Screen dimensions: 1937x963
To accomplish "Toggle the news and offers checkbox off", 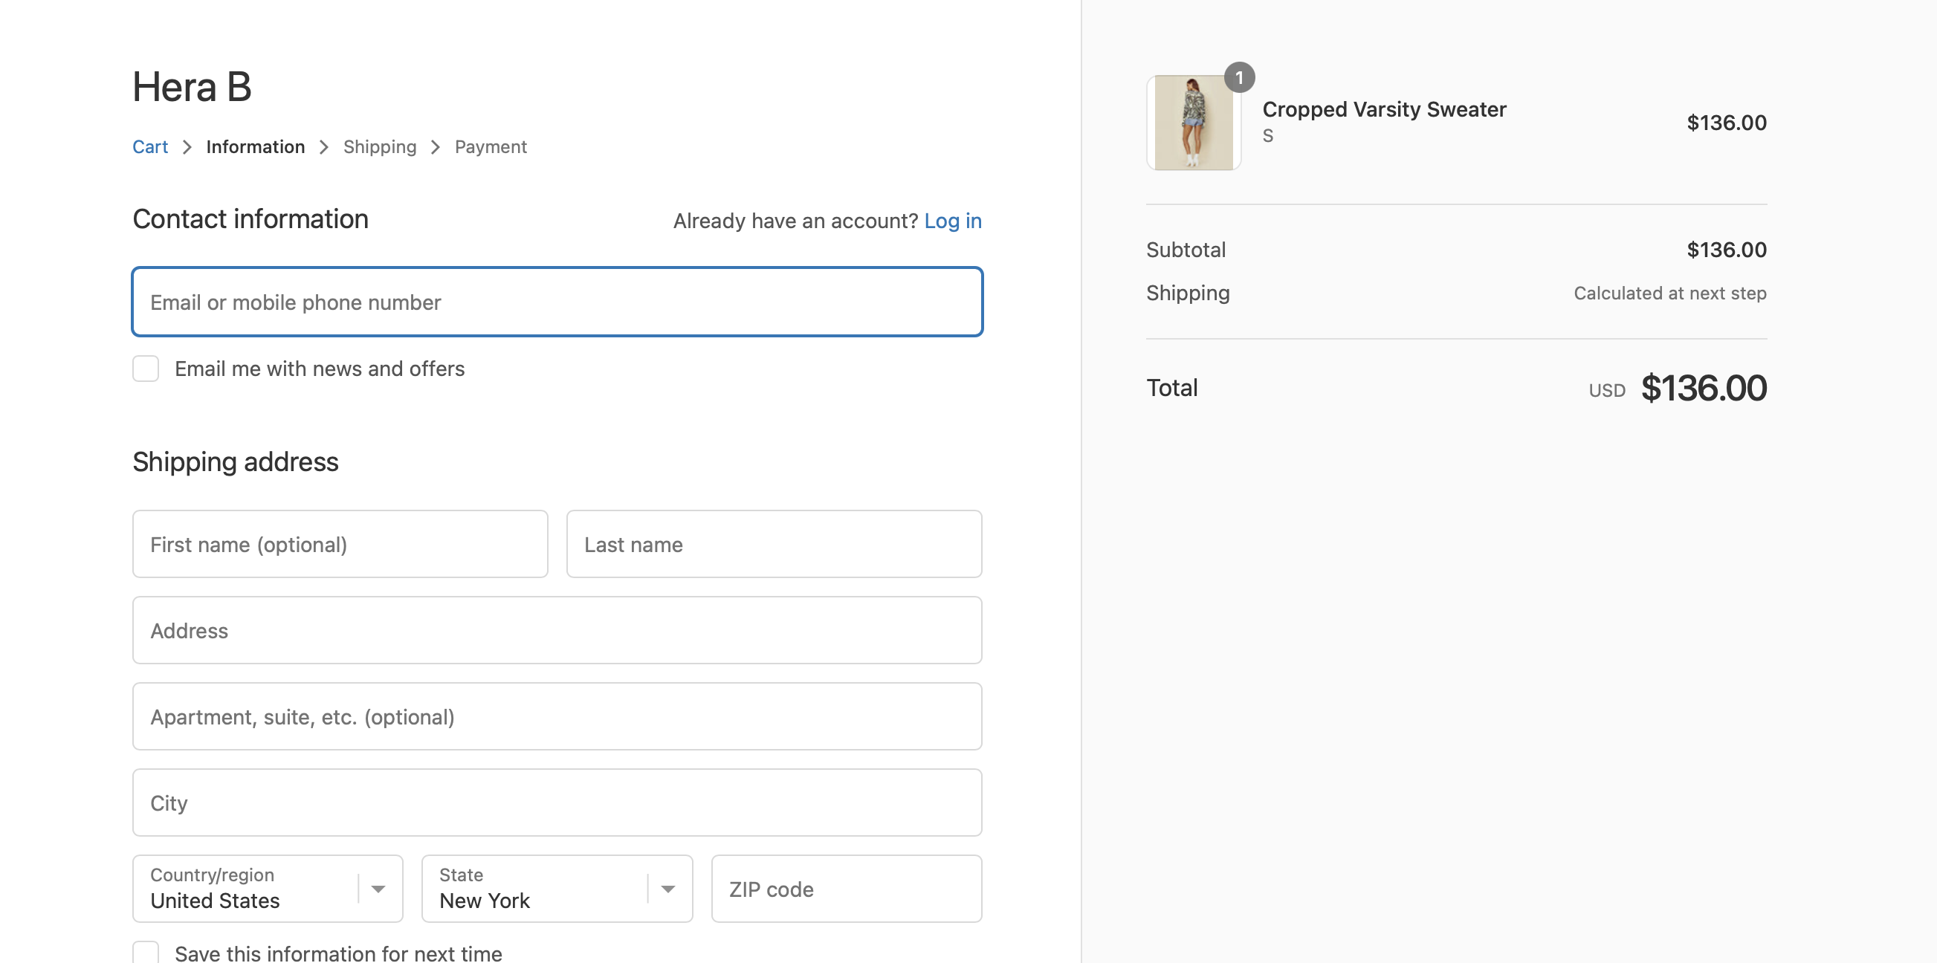I will click(x=145, y=369).
